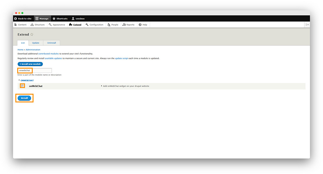323x174 pixels.
Task: Add Extend page to shortcuts star
Action: pyautogui.click(x=32, y=35)
